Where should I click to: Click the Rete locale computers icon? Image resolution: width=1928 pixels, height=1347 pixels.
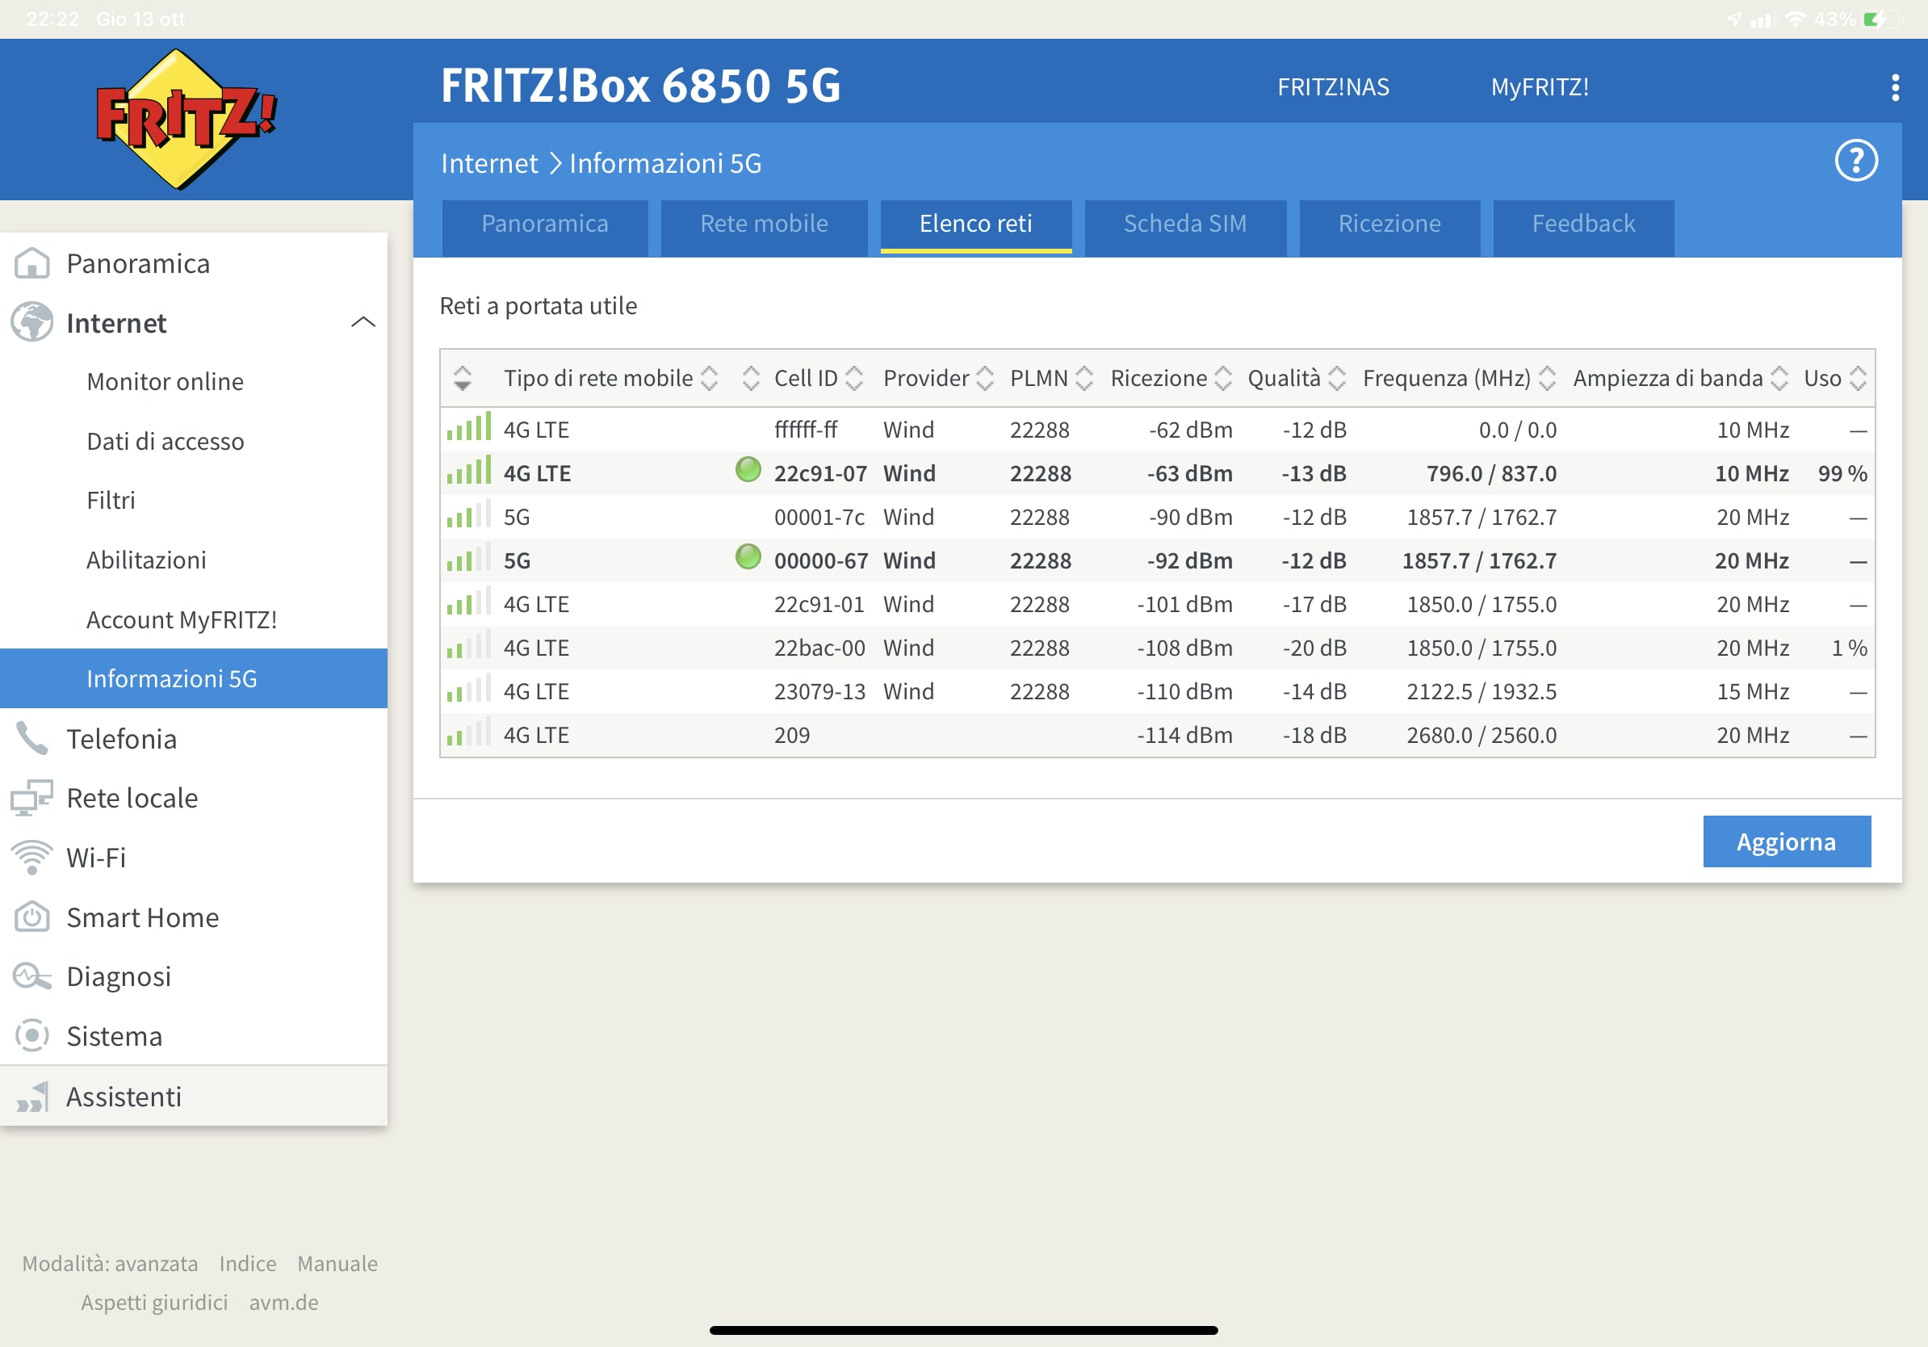click(x=32, y=798)
